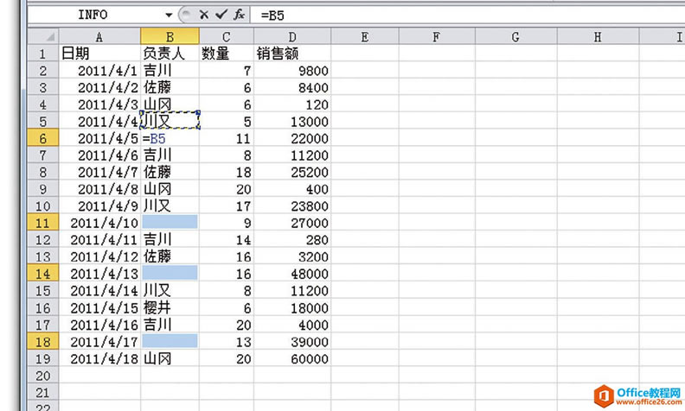This screenshot has width=685, height=411.
Task: Click the 负责人 header cell
Action: click(170, 54)
